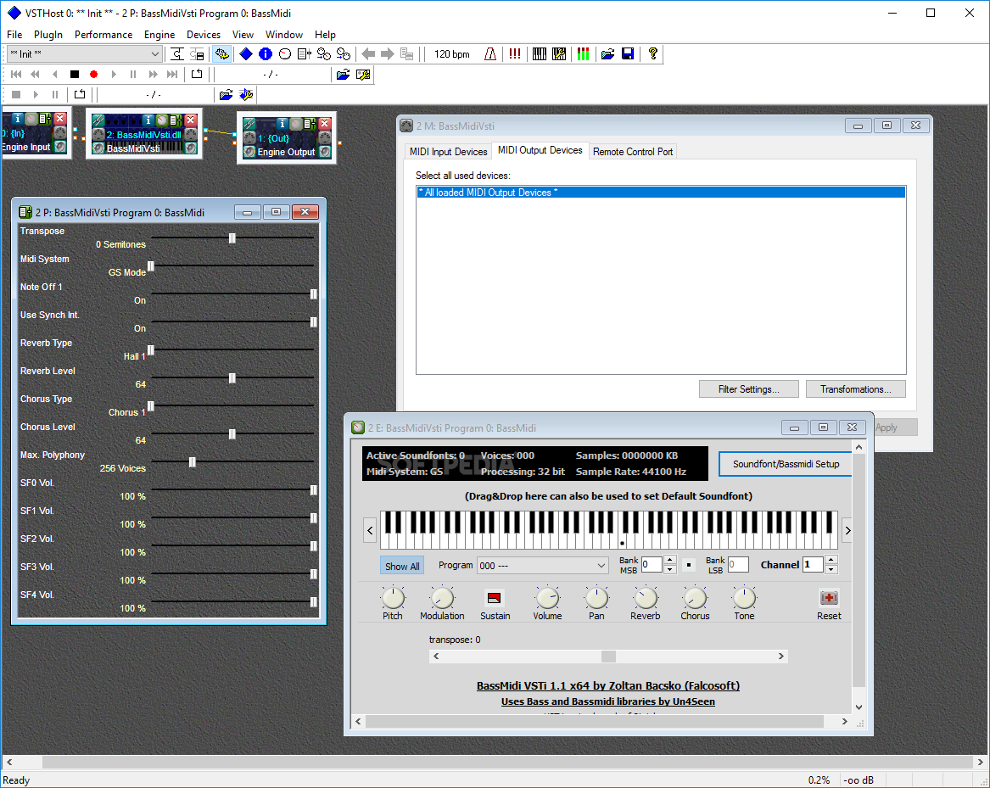Viewport: 990px width, 788px height.
Task: Click the black stop button in player toolbar
Action: pos(75,75)
